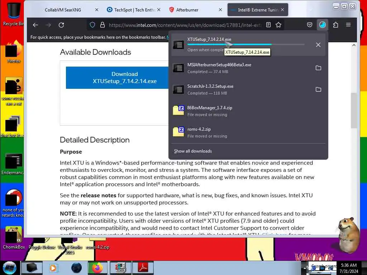Click the 86BoxManager_1.7.4.zip file icon
Image resolution: width=367 pixels, height=275 pixels.
pyautogui.click(x=178, y=110)
